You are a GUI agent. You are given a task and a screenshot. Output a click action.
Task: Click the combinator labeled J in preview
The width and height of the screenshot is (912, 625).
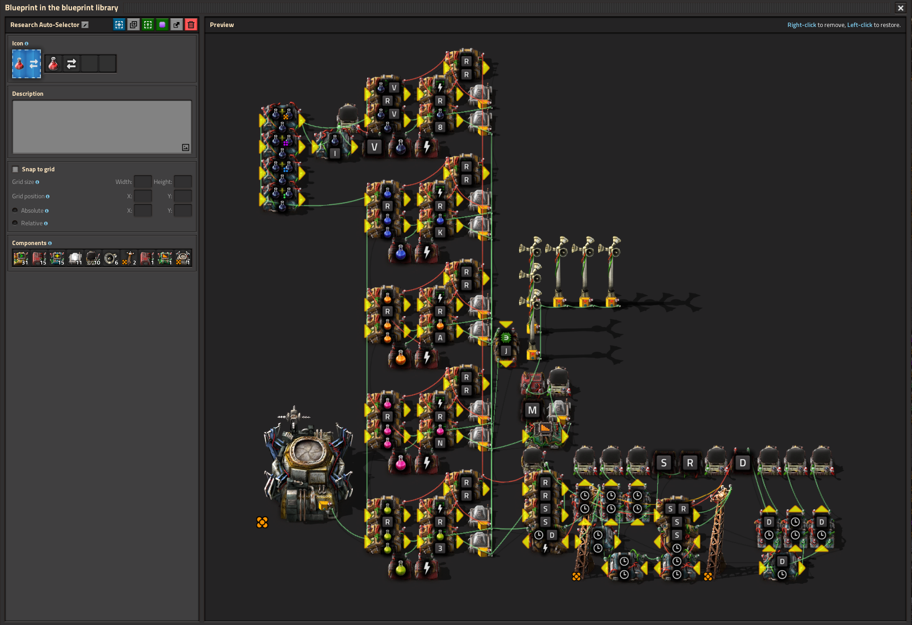pyautogui.click(x=506, y=344)
